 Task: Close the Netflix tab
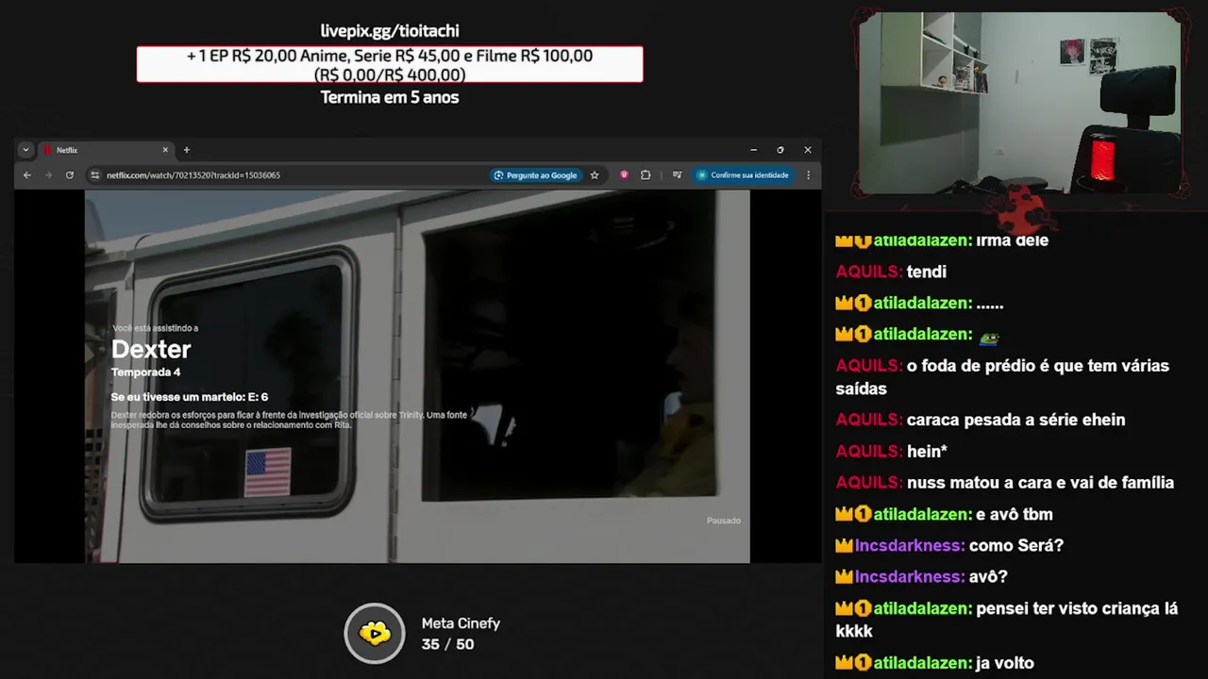[x=165, y=150]
